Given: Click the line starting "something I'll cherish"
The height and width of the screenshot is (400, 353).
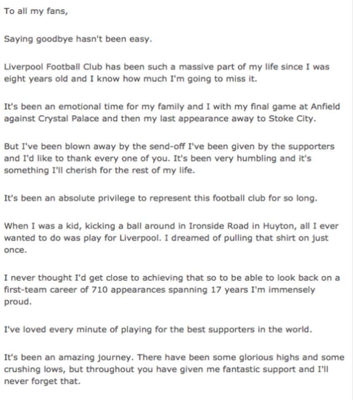Looking at the screenshot, I should pos(99,171).
